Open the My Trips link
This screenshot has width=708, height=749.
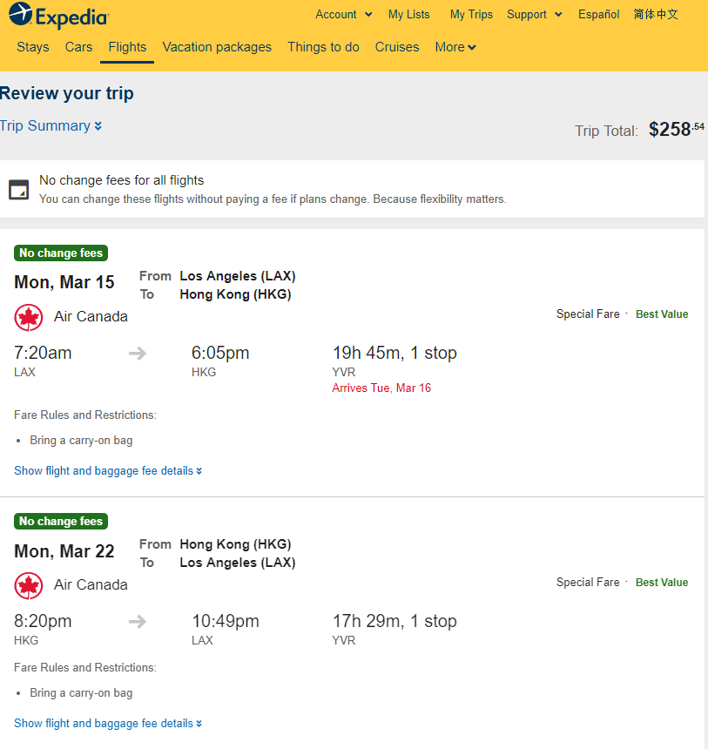pyautogui.click(x=471, y=14)
